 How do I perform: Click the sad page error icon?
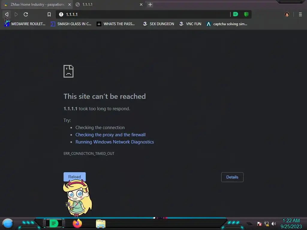click(x=69, y=71)
